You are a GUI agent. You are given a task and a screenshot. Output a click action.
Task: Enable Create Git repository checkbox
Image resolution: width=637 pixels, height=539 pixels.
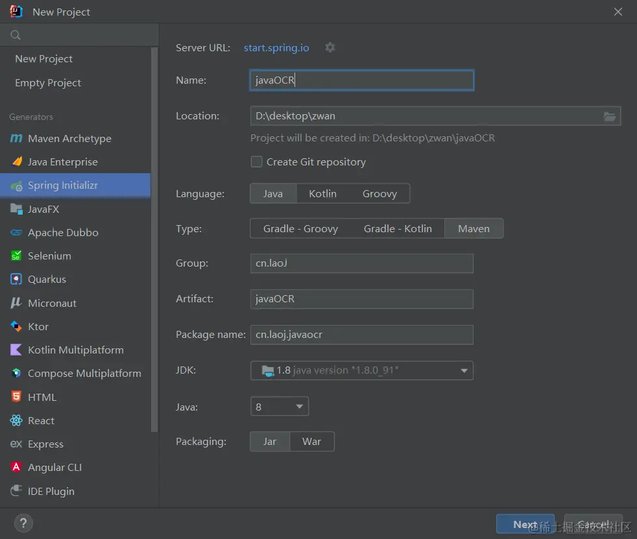256,162
